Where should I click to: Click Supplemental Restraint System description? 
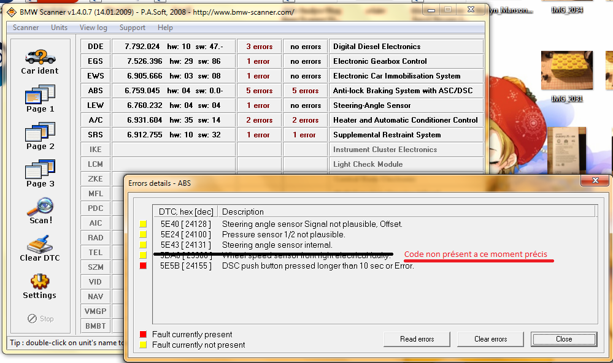coord(387,135)
